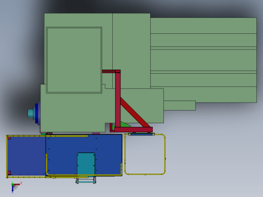The width and height of the screenshot is (263, 197).
Task: Select the pink pad under the green body
Action: 96,133
